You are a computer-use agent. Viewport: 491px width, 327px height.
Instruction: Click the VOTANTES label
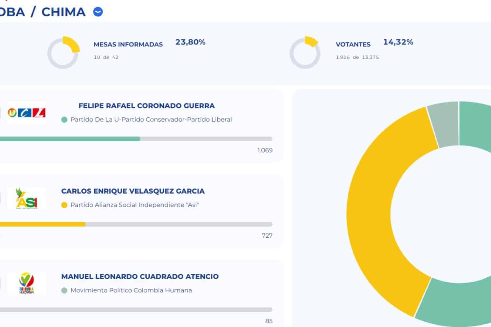(353, 44)
